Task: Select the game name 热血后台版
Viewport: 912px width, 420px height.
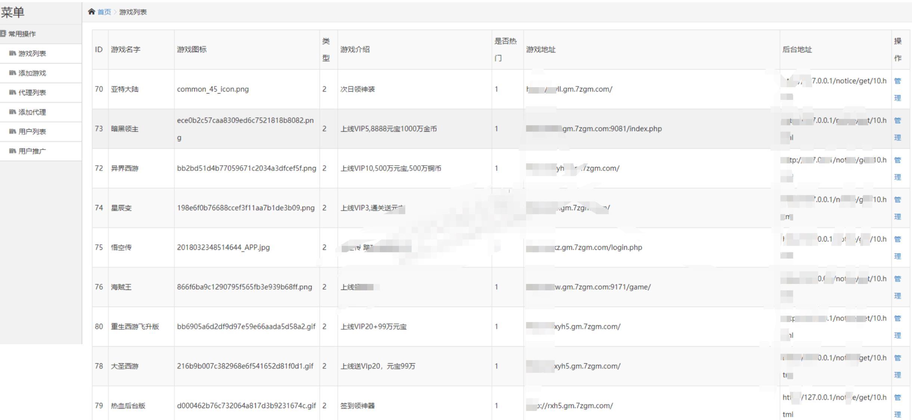Action: click(128, 405)
